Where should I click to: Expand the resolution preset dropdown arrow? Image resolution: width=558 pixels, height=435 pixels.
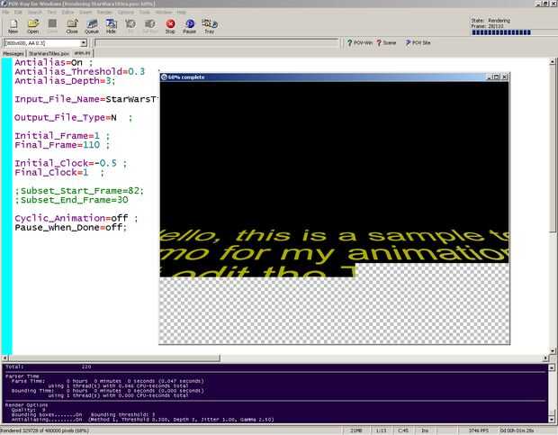click(84, 43)
